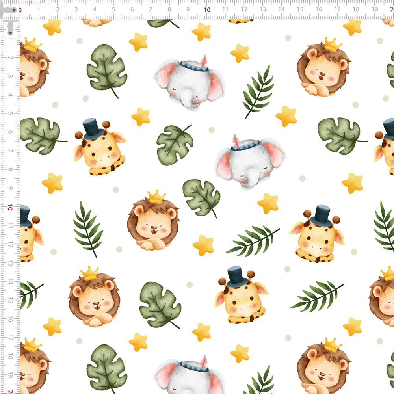Select number 15 on the vertical ruler

pos(10,300)
